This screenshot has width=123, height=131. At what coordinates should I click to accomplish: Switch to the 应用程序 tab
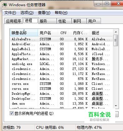click(x=13, y=21)
